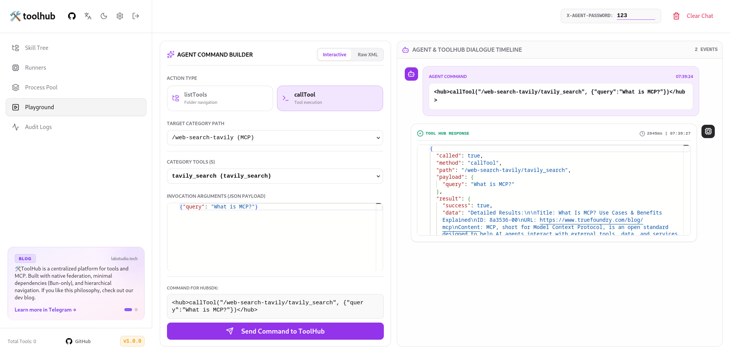This screenshot has width=730, height=353.
Task: Click the Audit Logs activity icon
Action: 16,127
